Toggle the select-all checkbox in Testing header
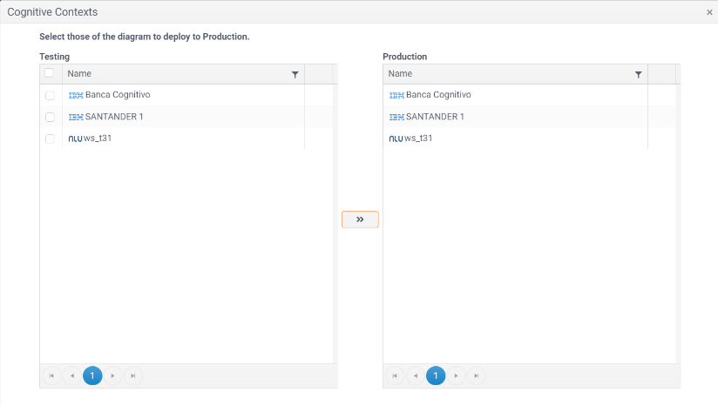This screenshot has height=406, width=718. click(x=50, y=74)
